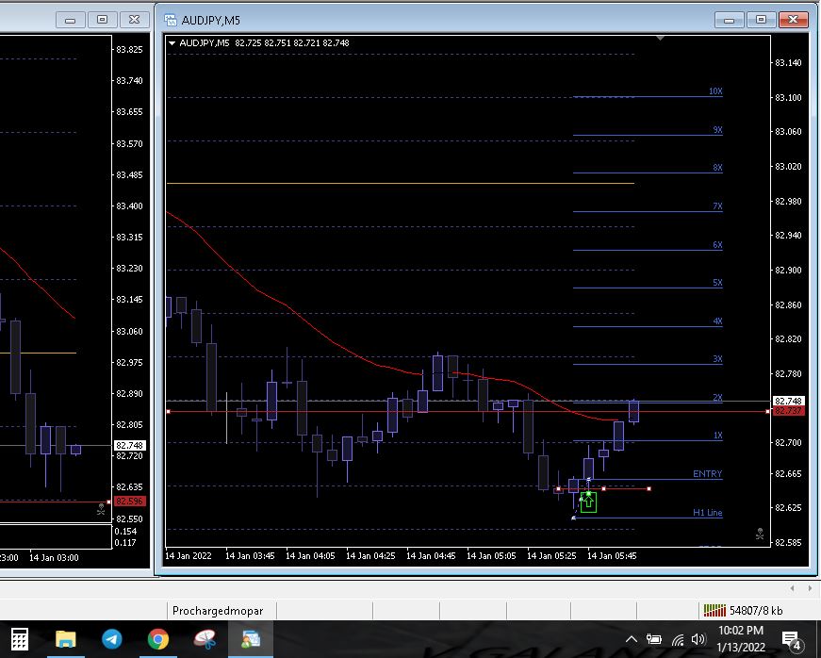Click the Prochargedmopar profile in status bar
This screenshot has height=658, width=821.
click(218, 610)
